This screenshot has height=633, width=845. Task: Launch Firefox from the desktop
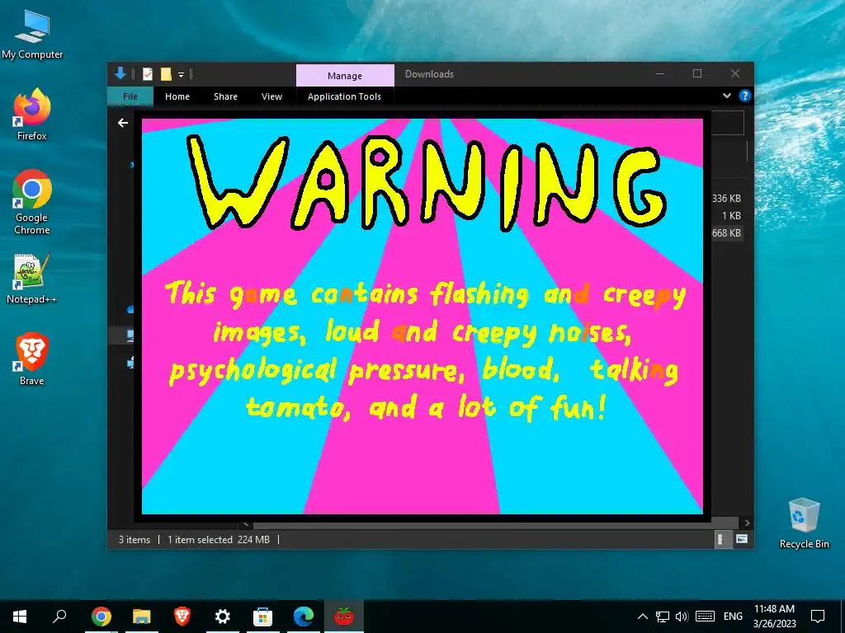(32, 115)
